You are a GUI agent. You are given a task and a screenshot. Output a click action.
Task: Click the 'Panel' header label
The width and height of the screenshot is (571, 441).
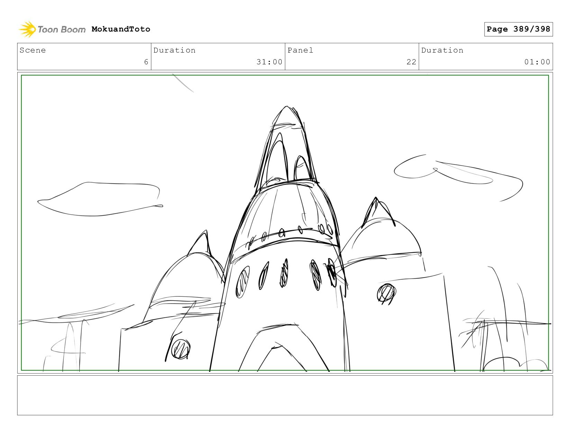300,50
